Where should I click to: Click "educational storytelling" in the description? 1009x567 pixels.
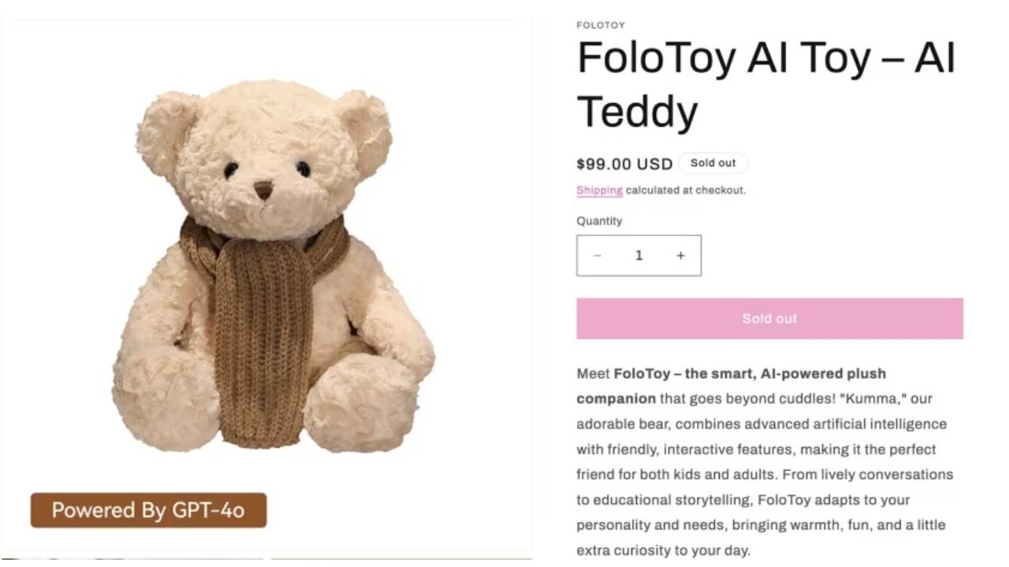[x=674, y=499]
